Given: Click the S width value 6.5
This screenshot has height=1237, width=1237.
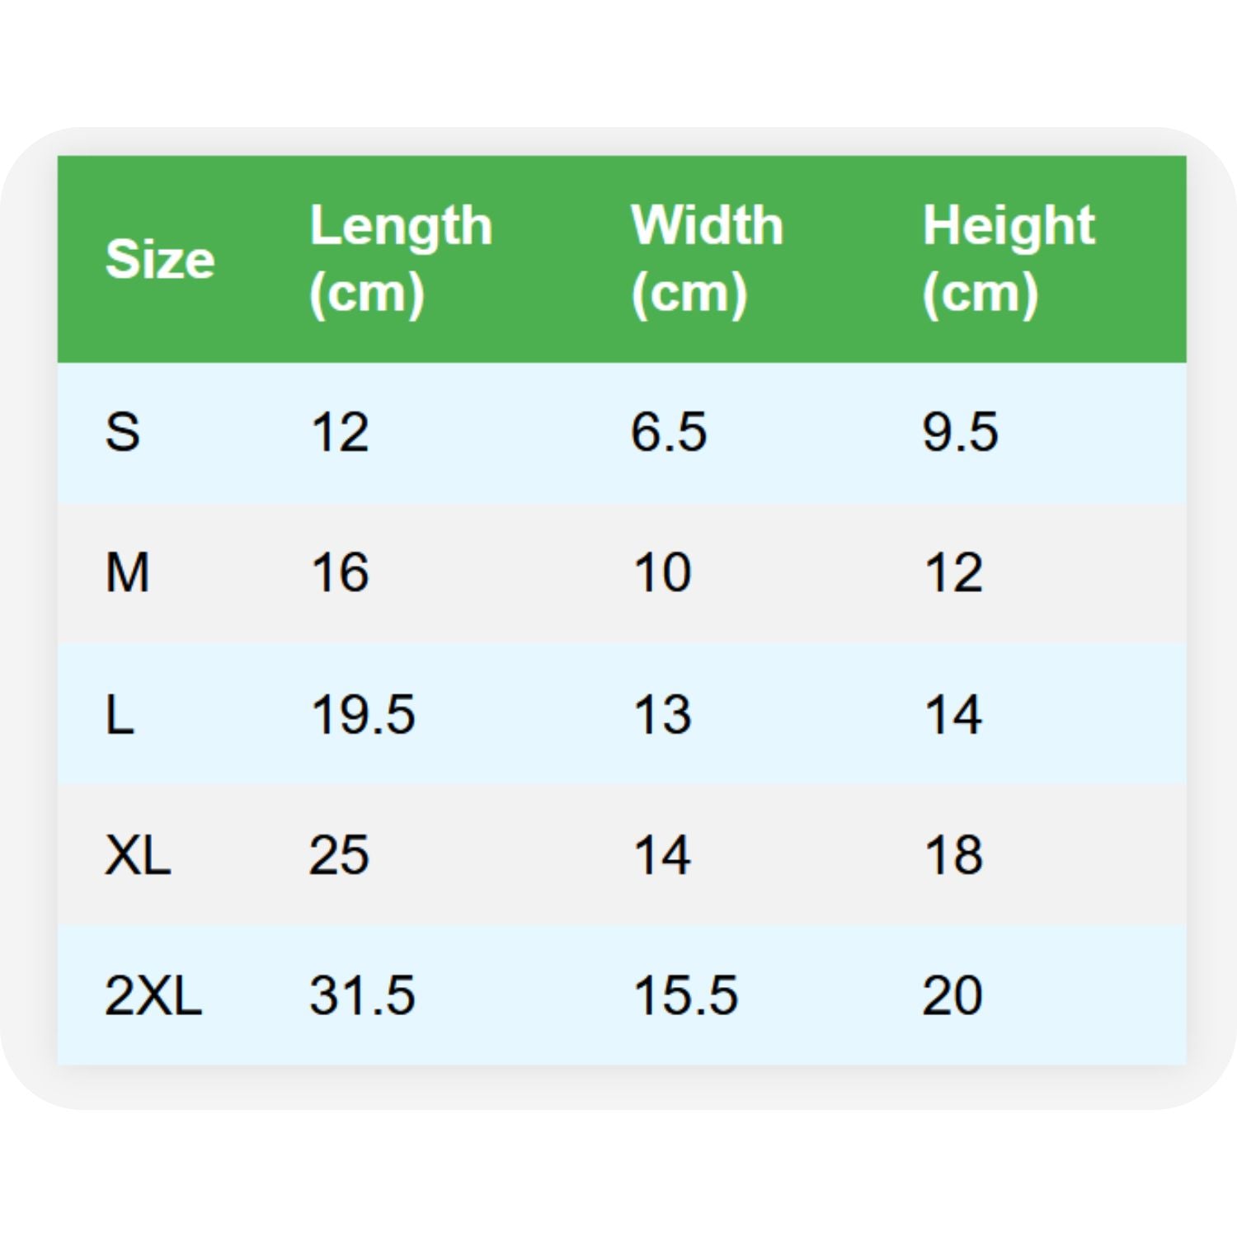Looking at the screenshot, I should coord(669,432).
